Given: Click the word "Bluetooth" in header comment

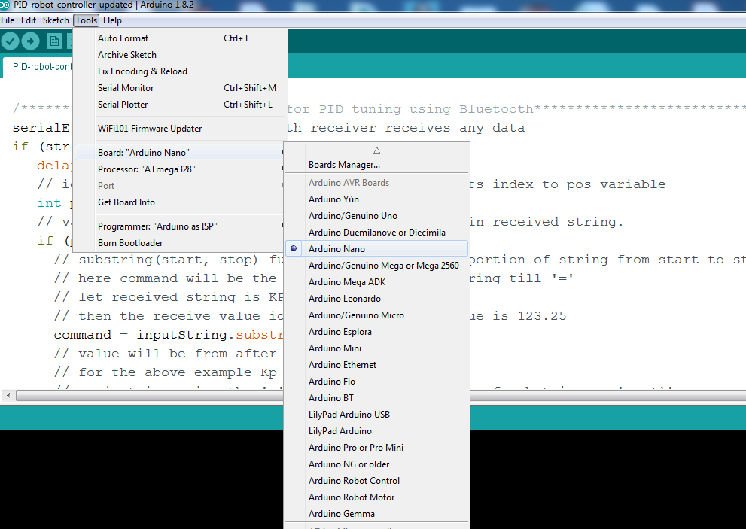Looking at the screenshot, I should [496, 109].
